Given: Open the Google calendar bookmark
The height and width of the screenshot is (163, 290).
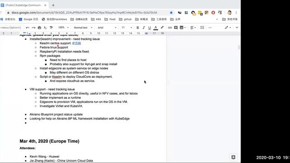Looking at the screenshot, I should click(29, 19).
